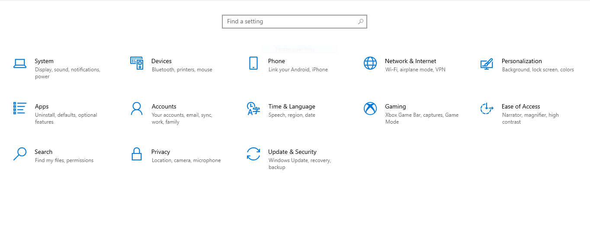The height and width of the screenshot is (236, 590).
Task: Click the text "Your accounts, email, sync, work, family"
Action: pos(182,118)
